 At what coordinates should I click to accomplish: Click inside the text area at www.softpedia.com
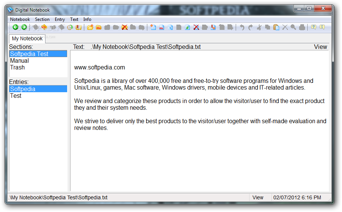(x=100, y=67)
